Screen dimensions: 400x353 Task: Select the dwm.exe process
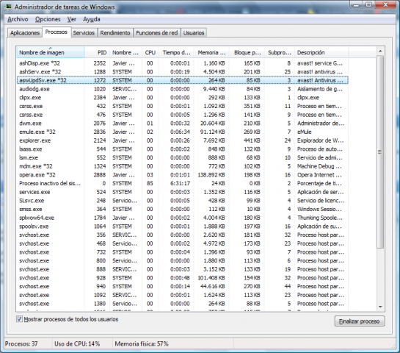tap(183, 124)
